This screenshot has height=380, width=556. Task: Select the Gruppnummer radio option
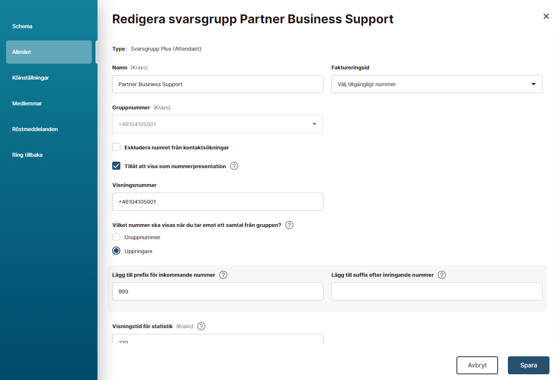click(116, 237)
